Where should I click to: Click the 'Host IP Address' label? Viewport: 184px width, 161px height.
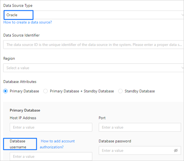coord(23,118)
